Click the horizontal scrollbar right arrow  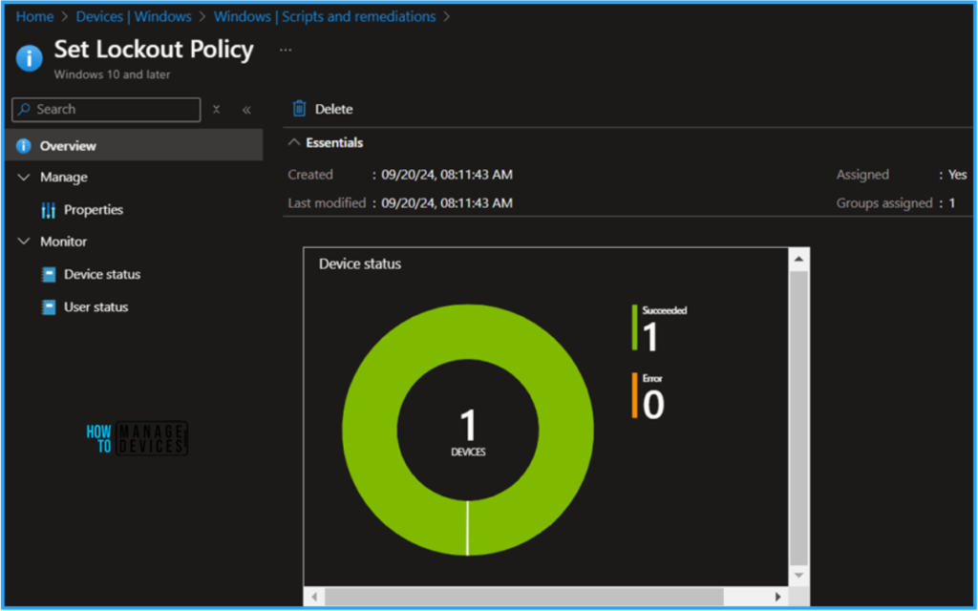click(x=778, y=597)
